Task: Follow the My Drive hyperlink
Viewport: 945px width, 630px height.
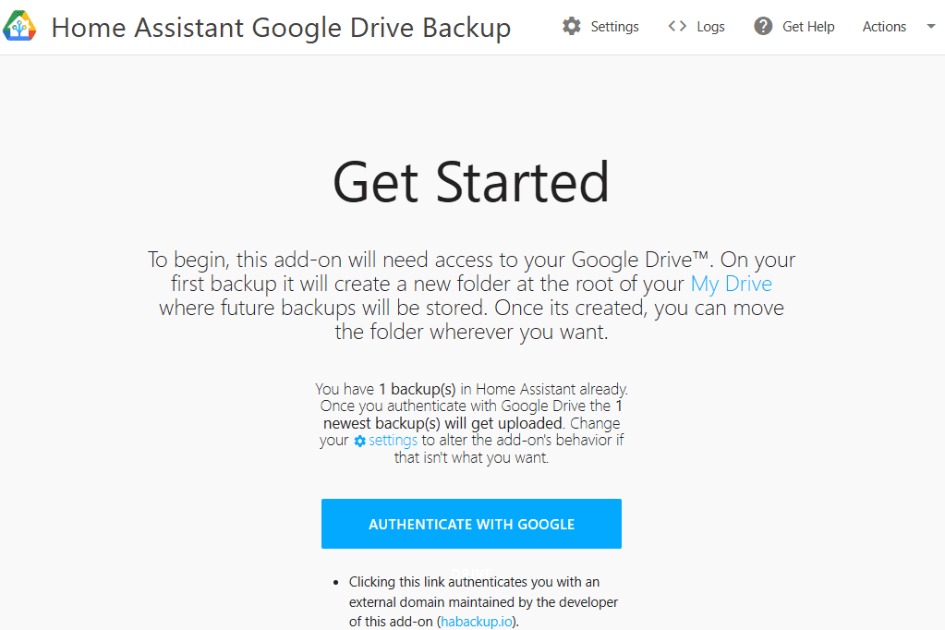Action: pyautogui.click(x=731, y=284)
